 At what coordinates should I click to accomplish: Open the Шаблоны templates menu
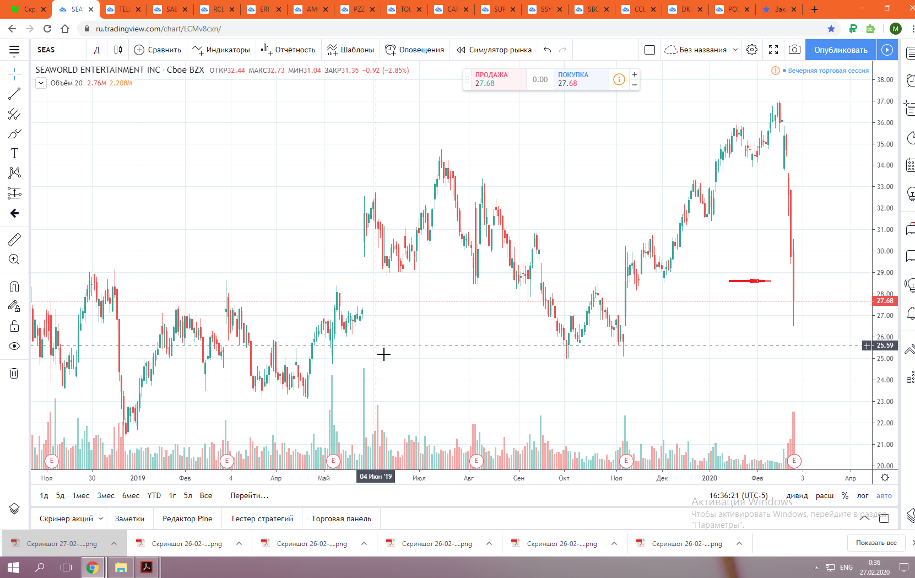point(350,50)
